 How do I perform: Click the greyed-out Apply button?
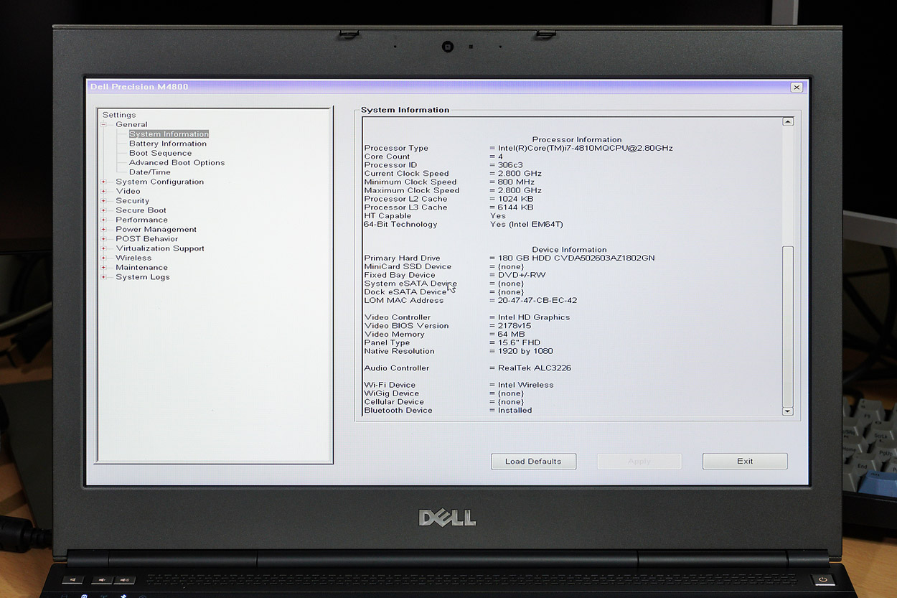coord(639,462)
